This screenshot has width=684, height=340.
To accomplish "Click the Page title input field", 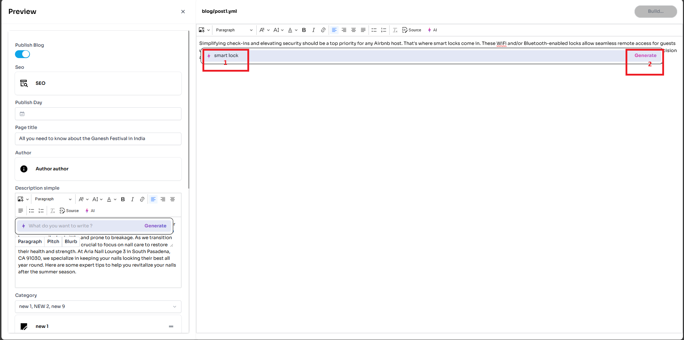I will (x=98, y=139).
